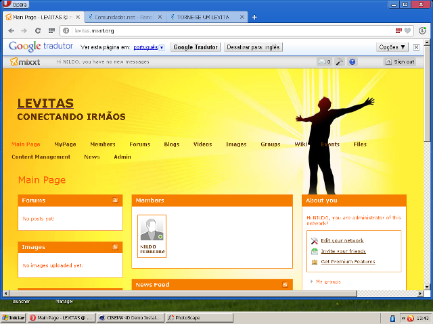The image size is (433, 324).
Task: Click the browser Back arrow
Action: 11,30
